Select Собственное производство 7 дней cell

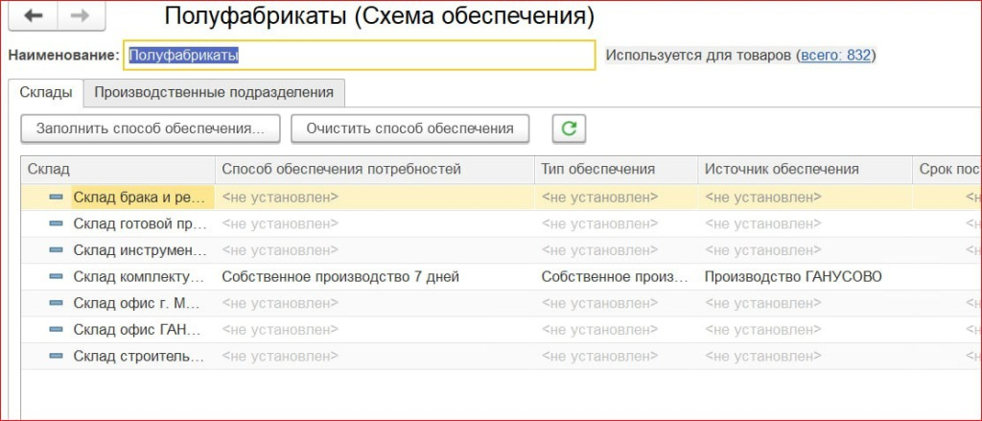(x=340, y=277)
